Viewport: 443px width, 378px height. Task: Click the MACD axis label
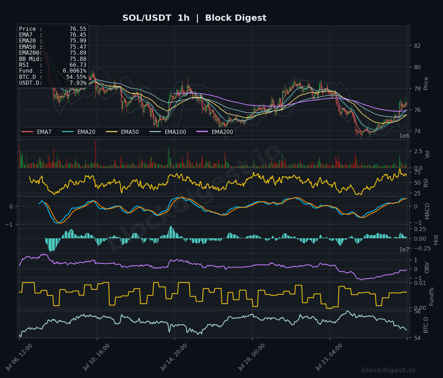point(427,211)
